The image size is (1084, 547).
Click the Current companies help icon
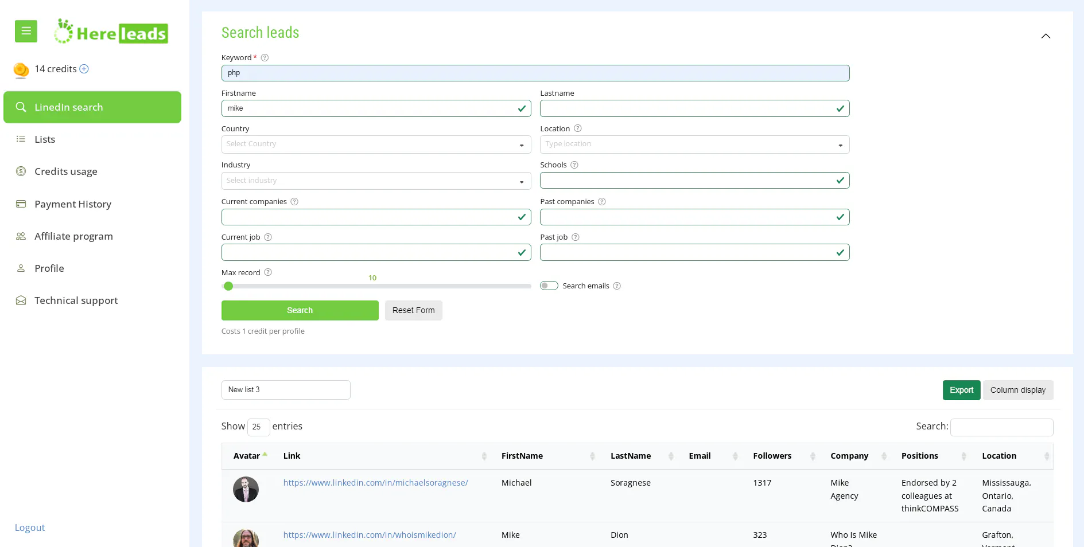point(294,202)
